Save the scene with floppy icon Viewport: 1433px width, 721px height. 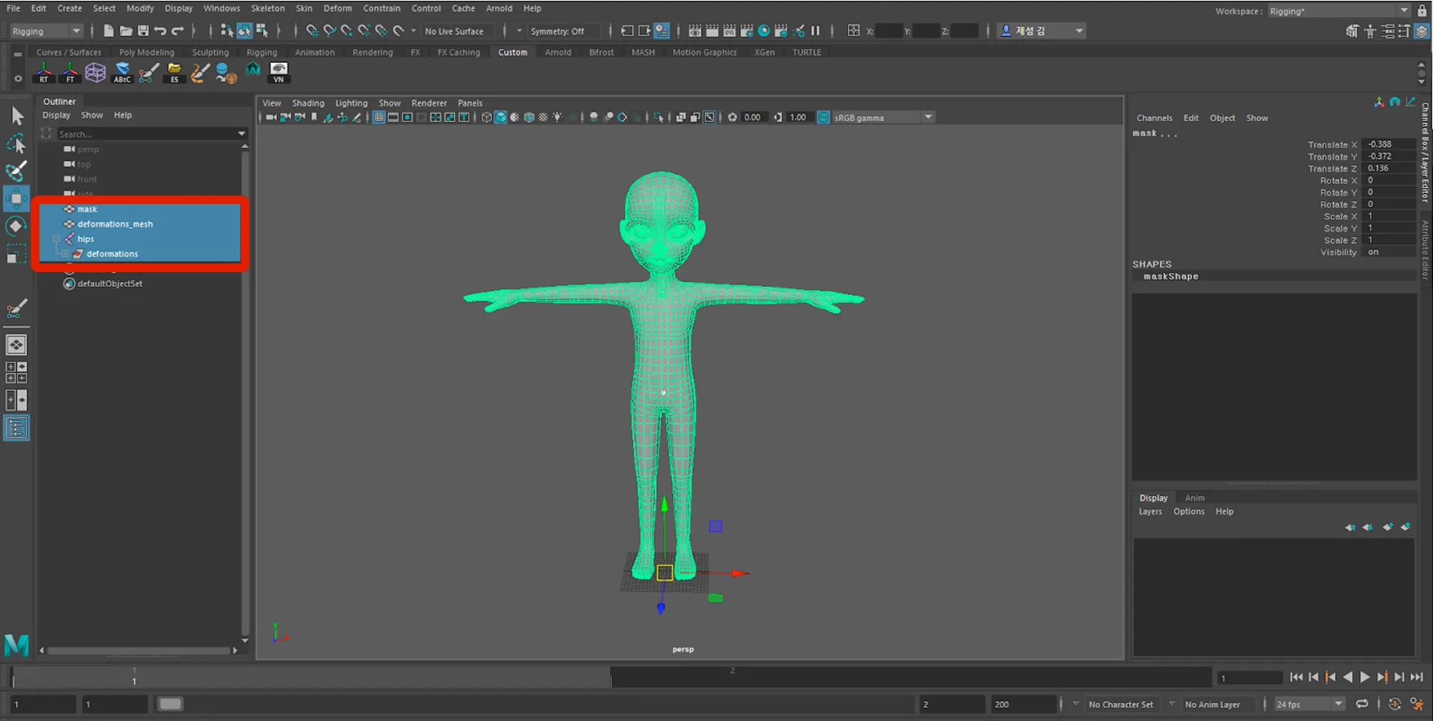143,31
